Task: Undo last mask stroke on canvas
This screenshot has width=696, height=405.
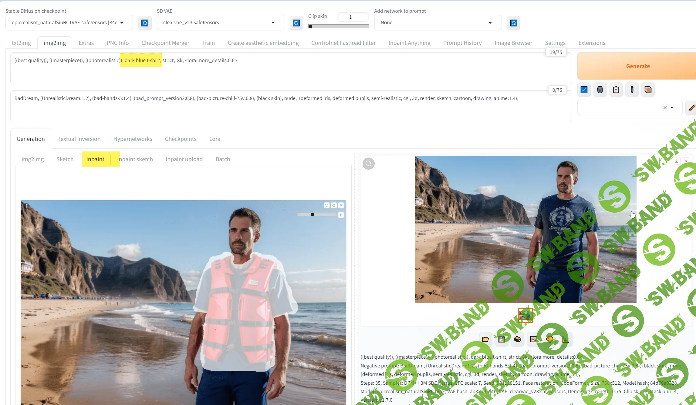Action: click(327, 205)
